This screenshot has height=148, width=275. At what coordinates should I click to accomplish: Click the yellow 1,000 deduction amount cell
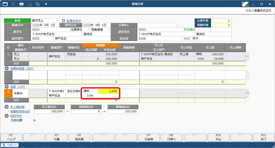108,91
